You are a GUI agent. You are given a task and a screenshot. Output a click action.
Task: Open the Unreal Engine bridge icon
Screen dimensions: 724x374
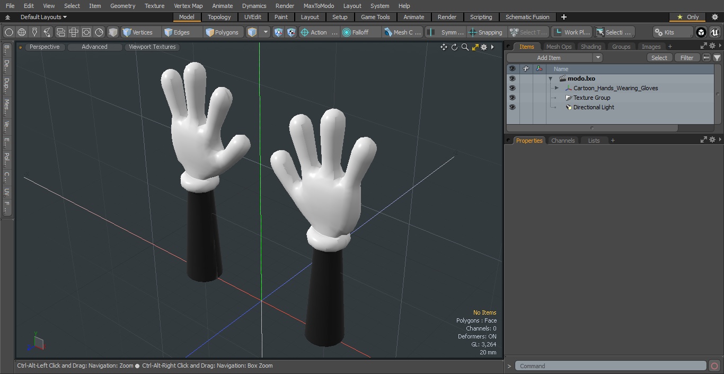[x=715, y=32]
